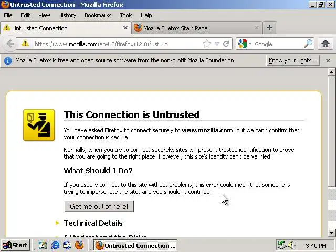Screen dimensions: 336x252
Task: Click the yellow passport officer warning icon
Action: click(x=39, y=125)
